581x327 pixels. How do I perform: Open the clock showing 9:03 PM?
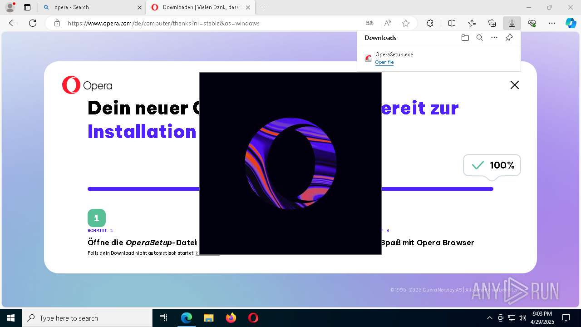(x=542, y=318)
